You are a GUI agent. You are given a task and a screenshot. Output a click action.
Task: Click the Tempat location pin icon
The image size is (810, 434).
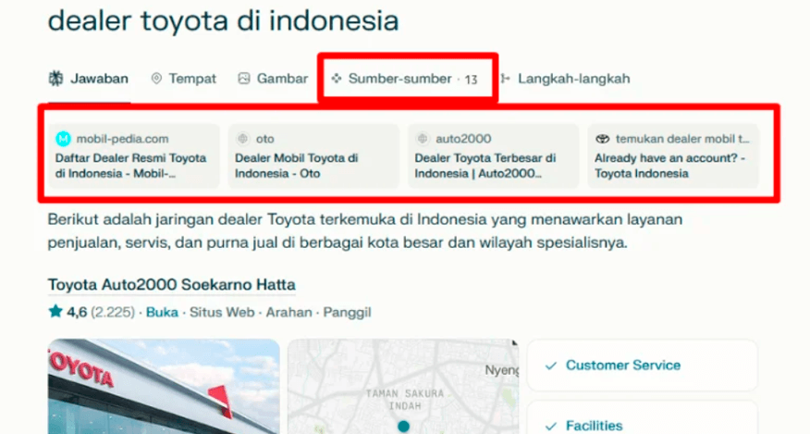coord(156,78)
